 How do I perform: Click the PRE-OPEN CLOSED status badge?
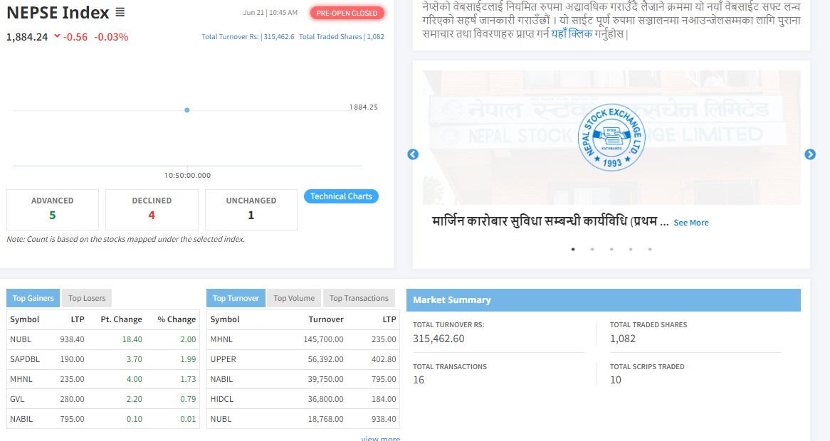click(x=347, y=13)
